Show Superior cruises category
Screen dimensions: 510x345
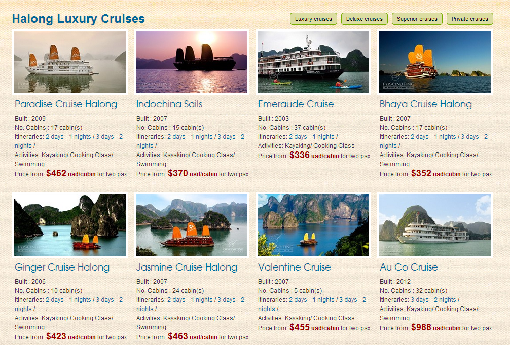point(417,19)
